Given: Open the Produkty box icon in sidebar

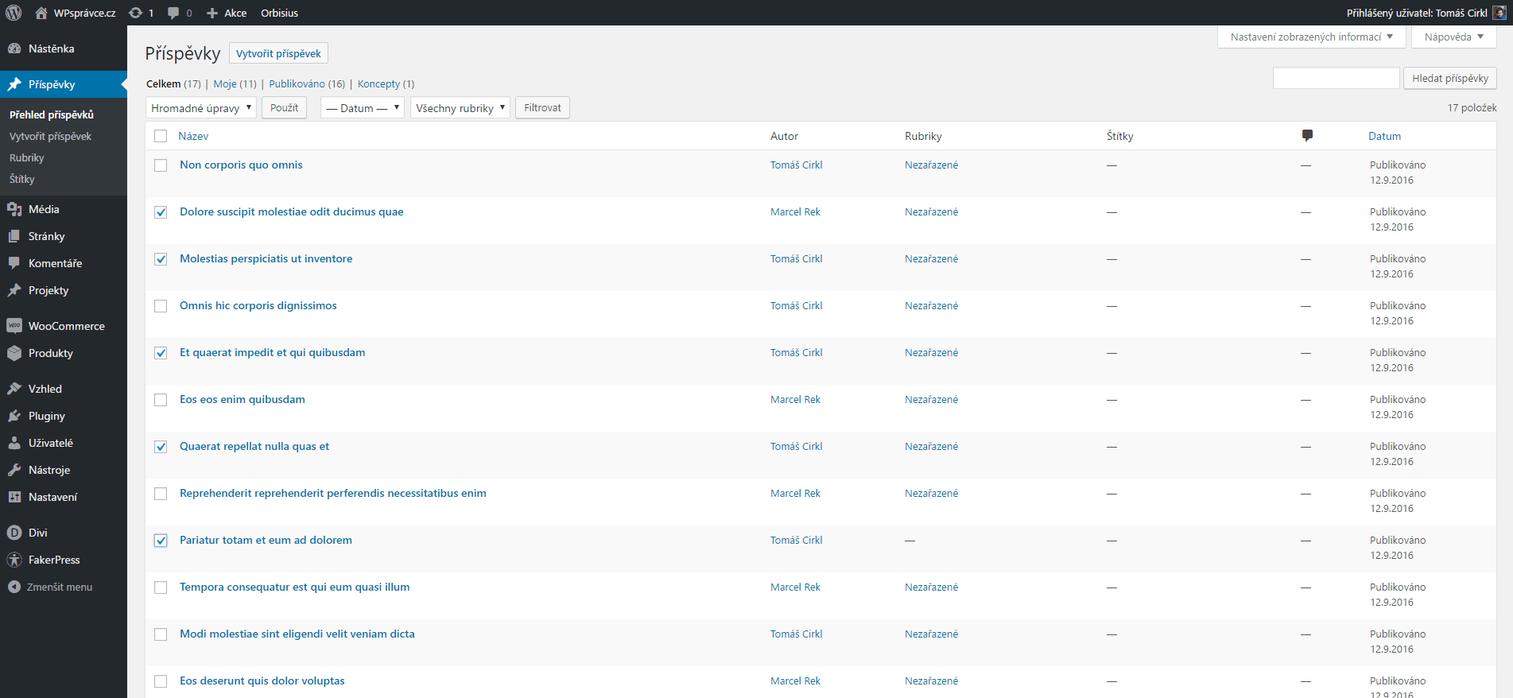Looking at the screenshot, I should (14, 353).
